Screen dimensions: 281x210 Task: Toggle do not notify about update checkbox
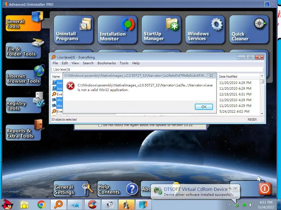(x=100, y=125)
